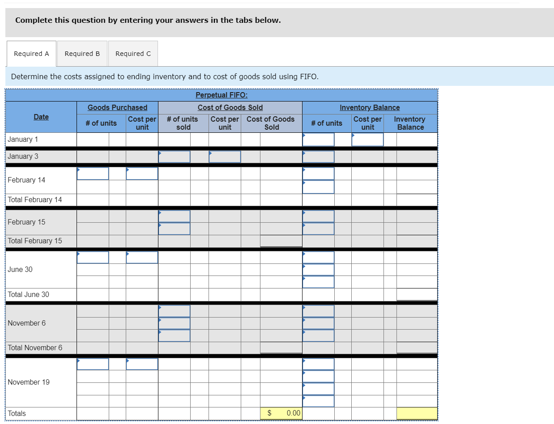Switch to the Required C tab
Image resolution: width=554 pixels, height=424 pixels.
[x=133, y=53]
